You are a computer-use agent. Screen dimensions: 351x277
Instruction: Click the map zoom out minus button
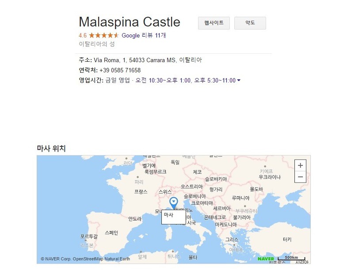pos(300,177)
